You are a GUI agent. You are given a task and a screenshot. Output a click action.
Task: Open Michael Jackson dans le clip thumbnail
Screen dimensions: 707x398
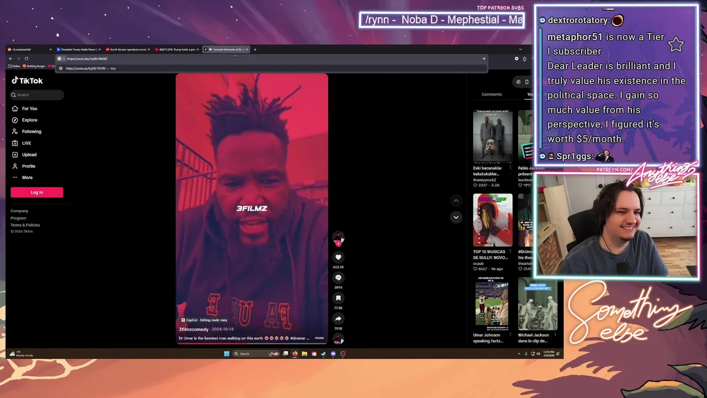[x=537, y=303]
